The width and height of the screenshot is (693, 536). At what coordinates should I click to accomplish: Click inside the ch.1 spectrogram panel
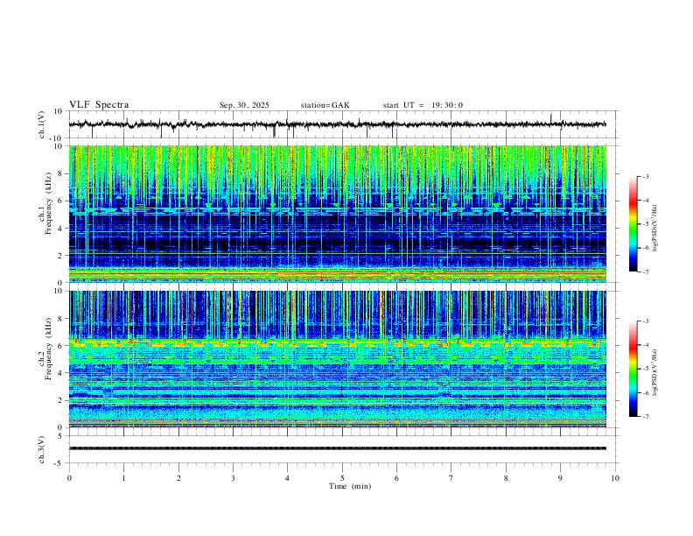337,214
